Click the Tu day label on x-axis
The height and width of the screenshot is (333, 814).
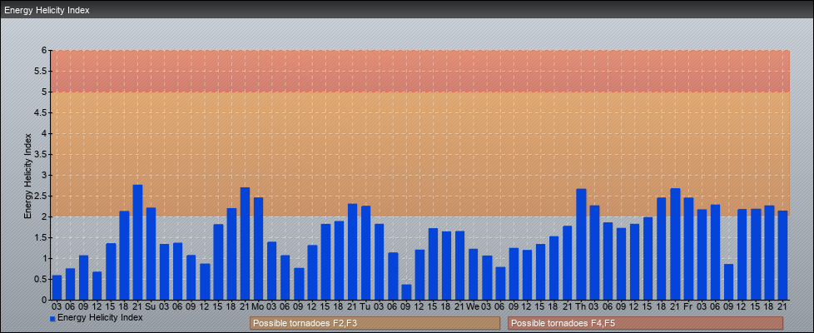coord(365,306)
